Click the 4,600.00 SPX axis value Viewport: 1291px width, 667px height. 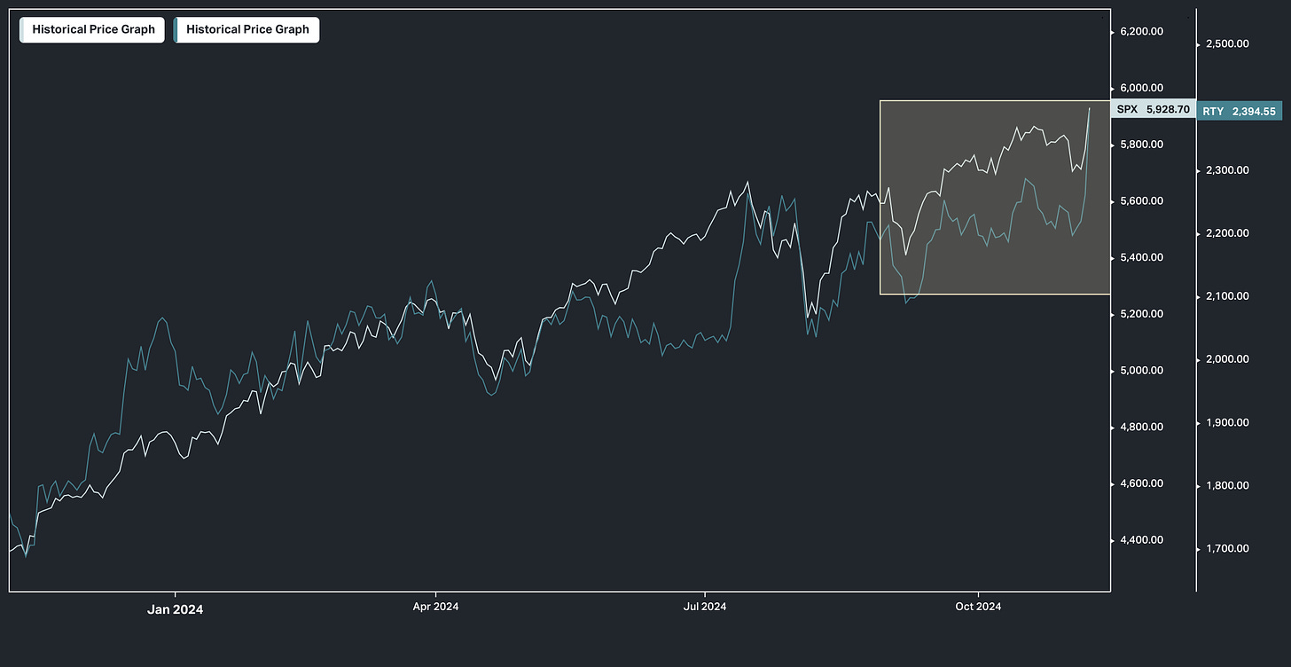tap(1142, 483)
